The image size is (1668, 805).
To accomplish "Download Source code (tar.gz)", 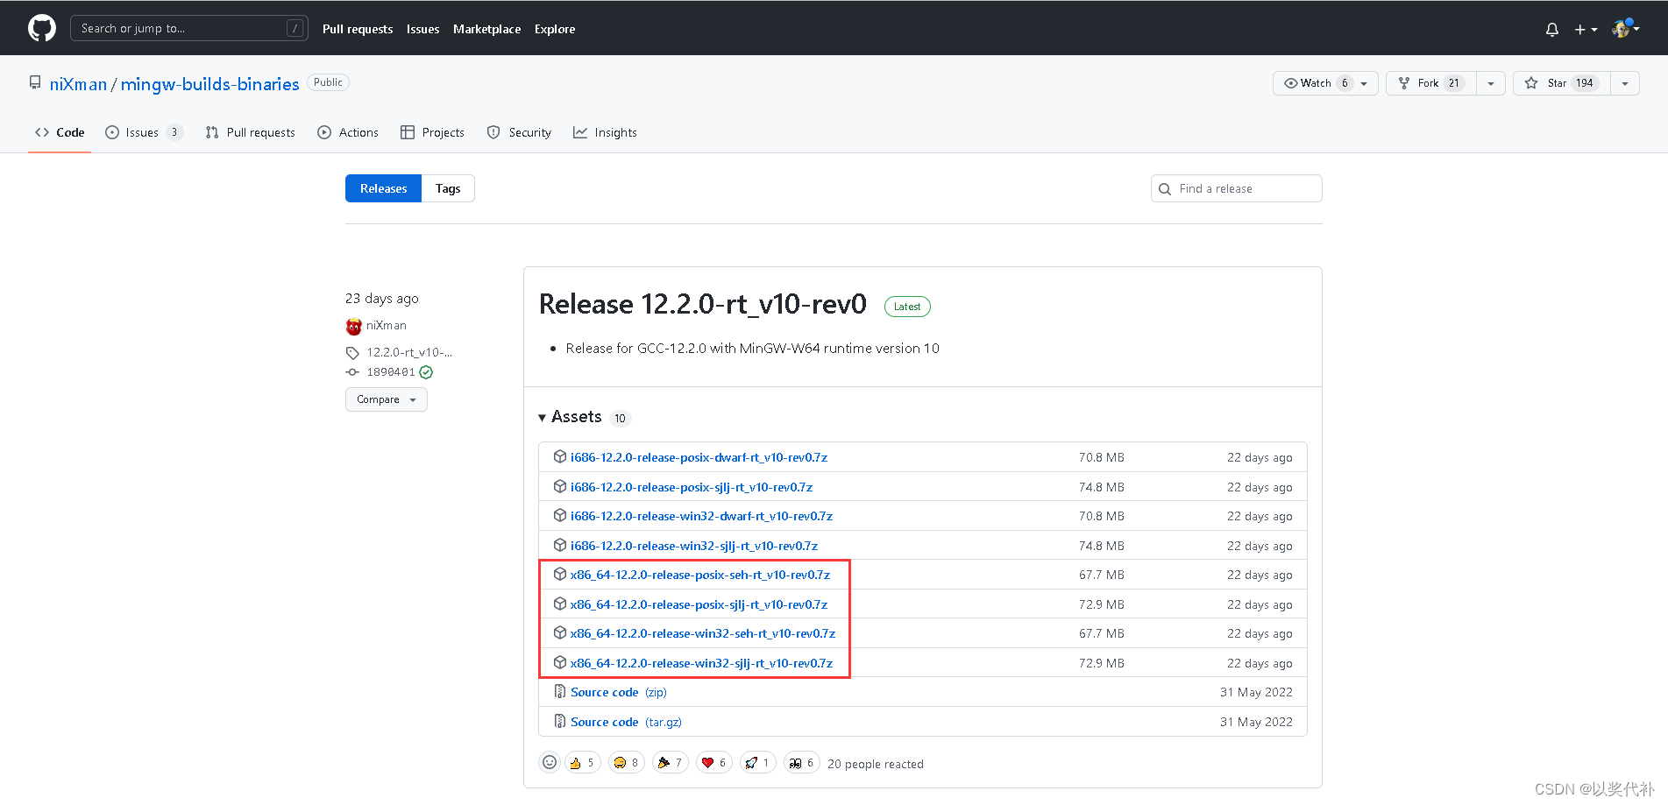I will (x=626, y=722).
